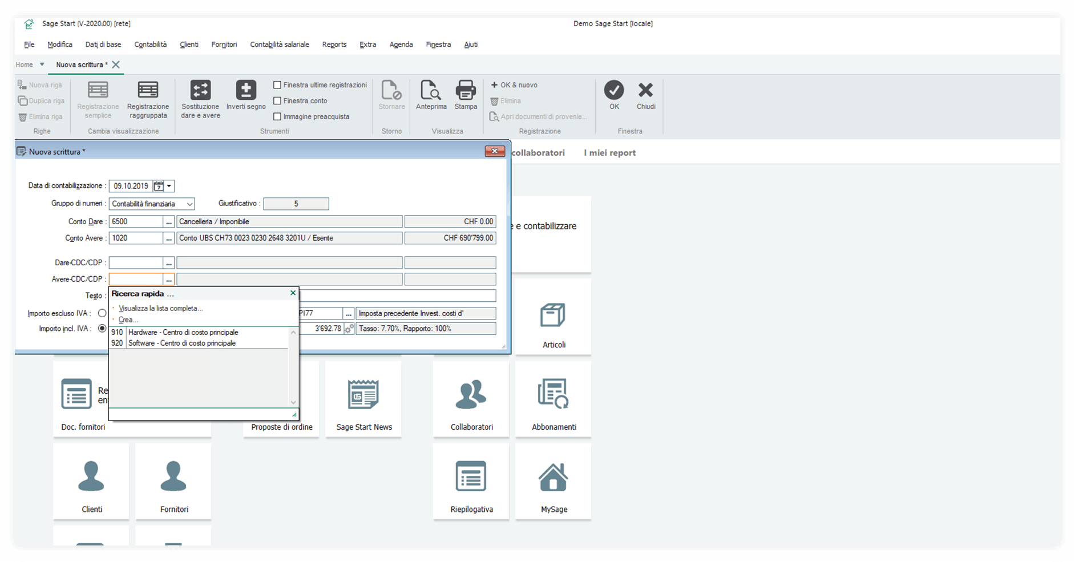Open Conto Avere lookup ellipsis button

169,238
